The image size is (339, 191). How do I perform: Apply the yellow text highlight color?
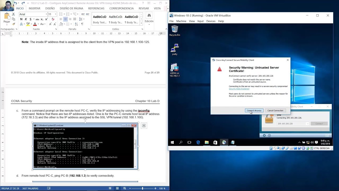[x=28, y=24]
